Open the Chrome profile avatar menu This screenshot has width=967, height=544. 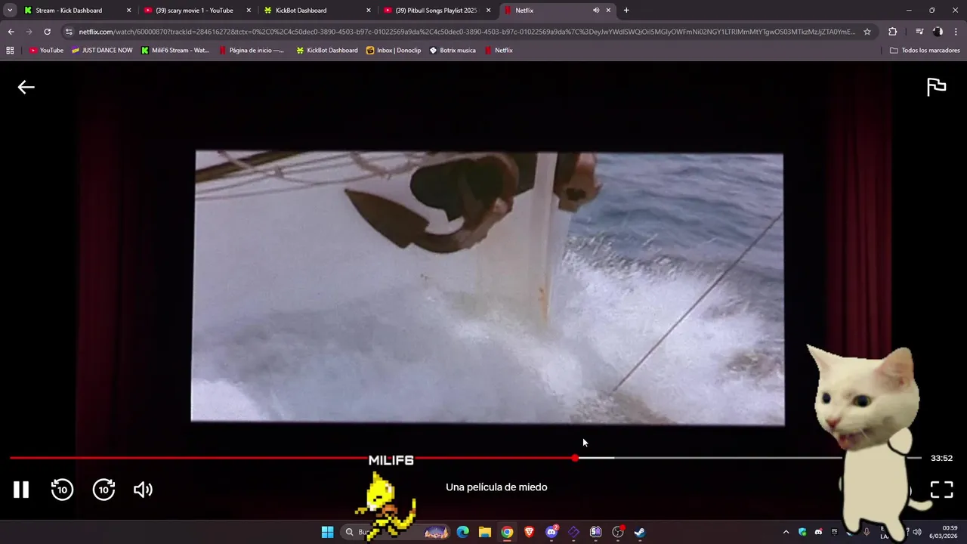point(938,32)
